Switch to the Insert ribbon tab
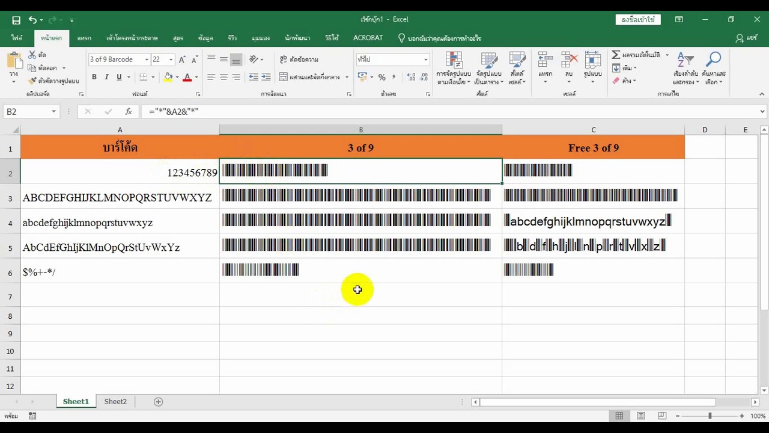Viewport: 769px width, 433px height. [x=84, y=38]
